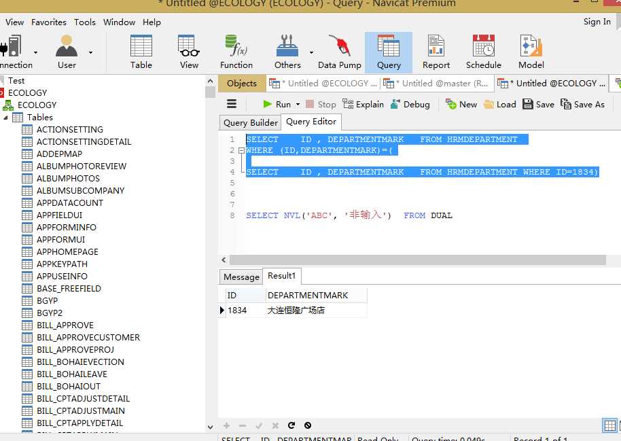This screenshot has height=441, width=621.
Task: Launch the Data Pump tool
Action: (x=340, y=52)
